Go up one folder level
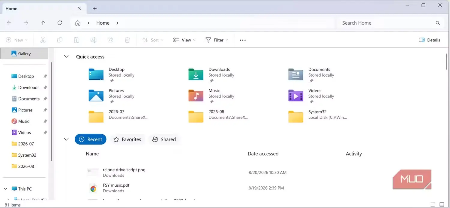Image resolution: width=450 pixels, height=208 pixels. (x=43, y=23)
